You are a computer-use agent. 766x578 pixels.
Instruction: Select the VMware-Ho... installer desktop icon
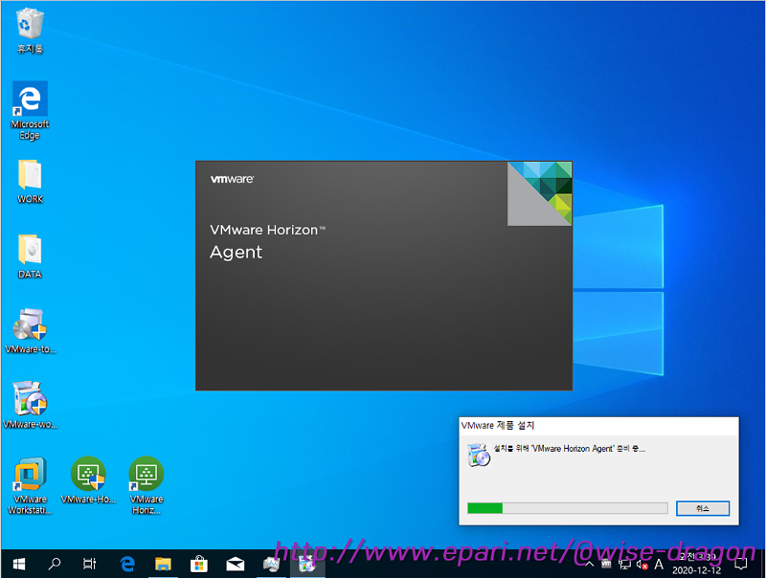click(88, 480)
